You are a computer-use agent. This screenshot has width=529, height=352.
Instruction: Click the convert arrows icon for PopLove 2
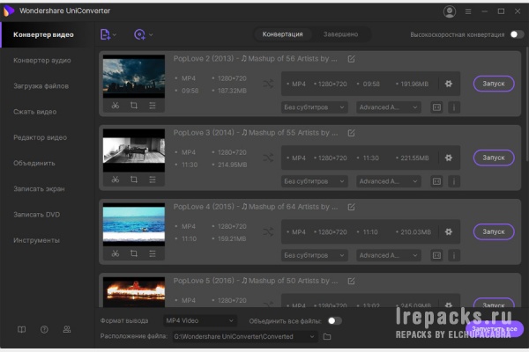[268, 84]
